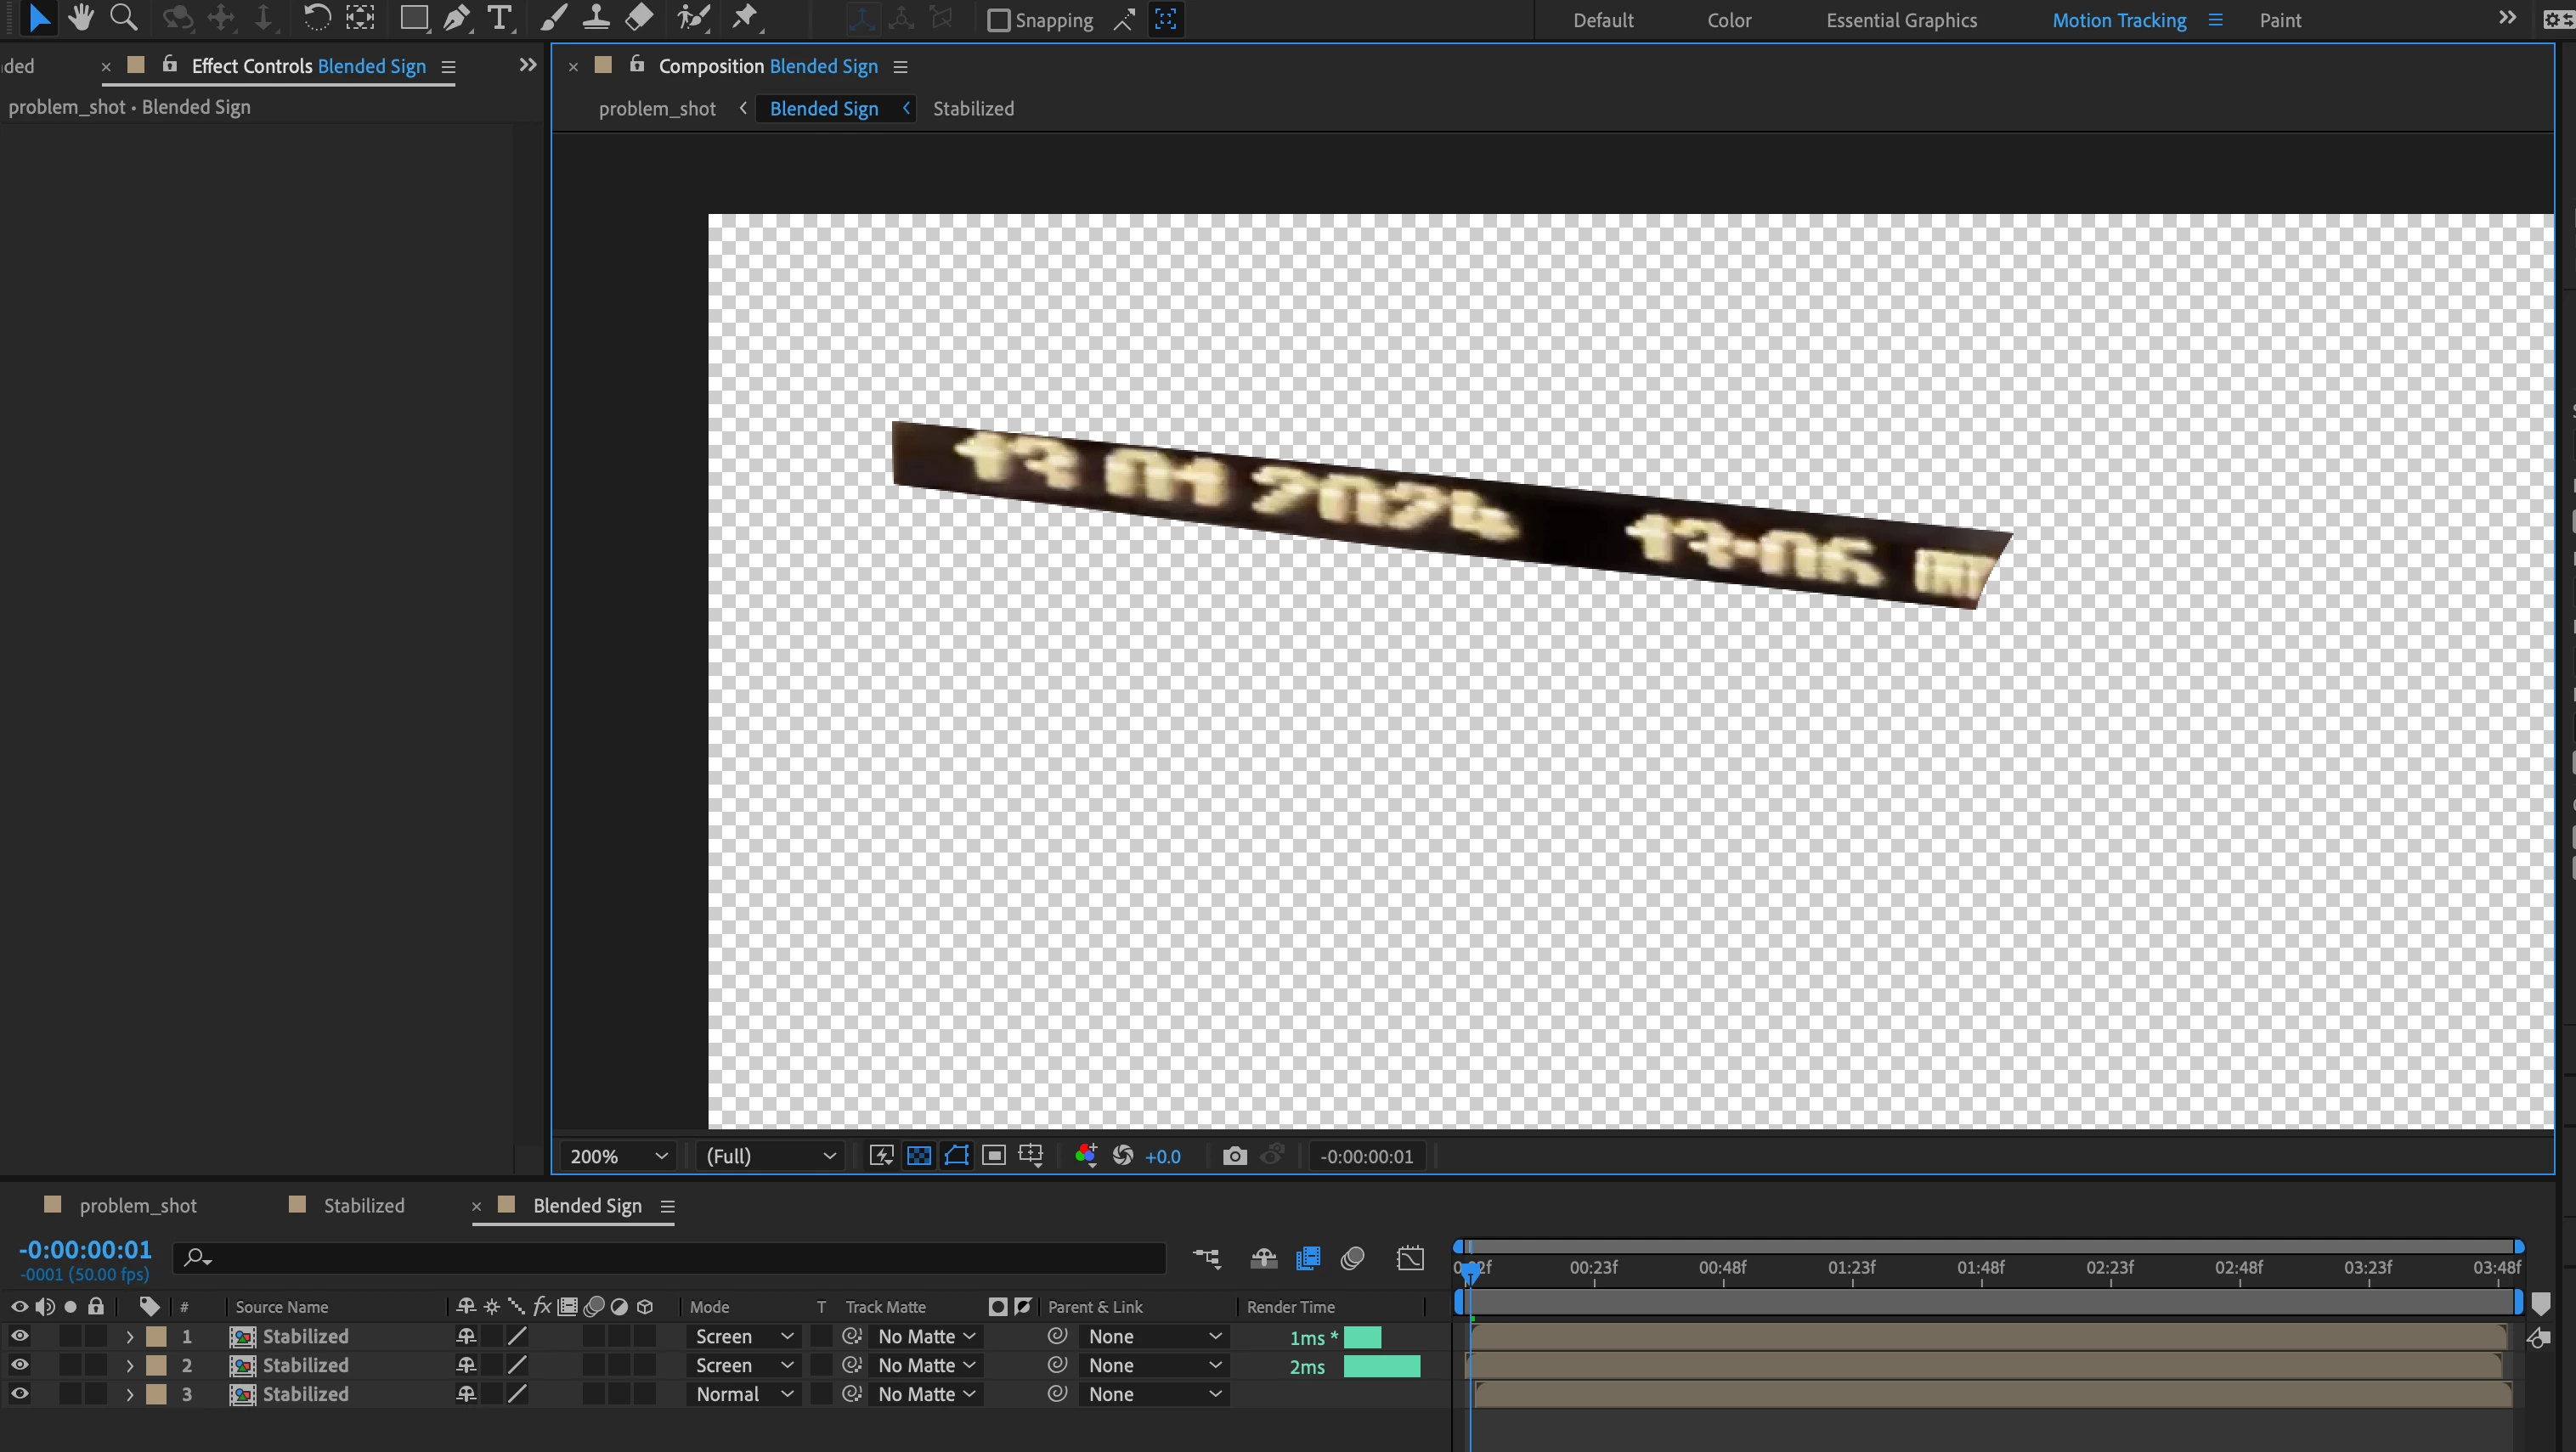Open layer 2 Screen blend mode dropdown
This screenshot has height=1452, width=2576.
tap(743, 1365)
